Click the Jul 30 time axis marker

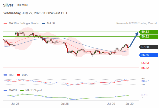click(130, 104)
